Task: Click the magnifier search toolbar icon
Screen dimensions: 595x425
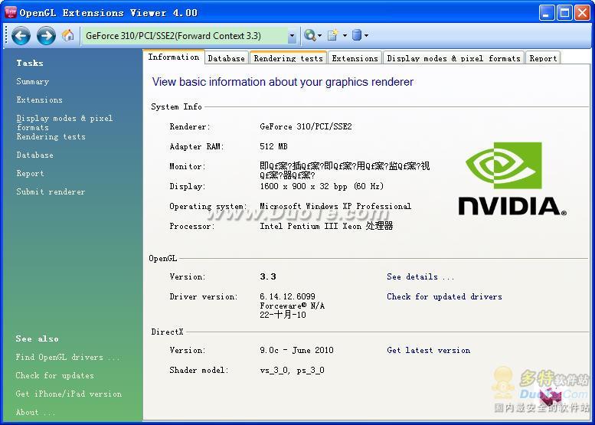Action: point(309,35)
